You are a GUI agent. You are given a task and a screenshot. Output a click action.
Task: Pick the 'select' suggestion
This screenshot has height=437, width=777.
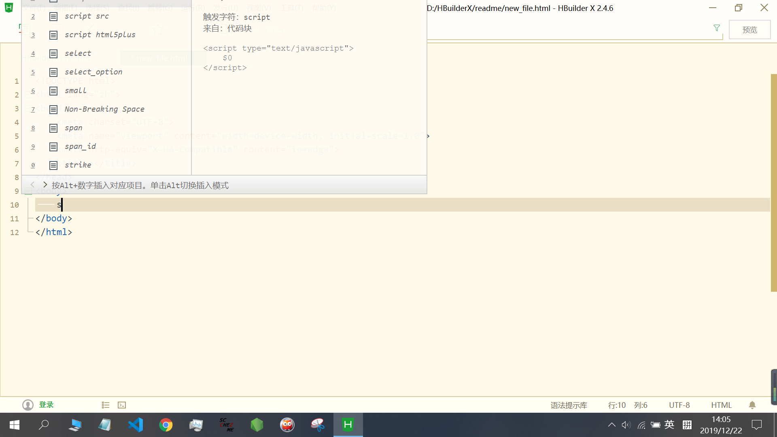(106, 53)
